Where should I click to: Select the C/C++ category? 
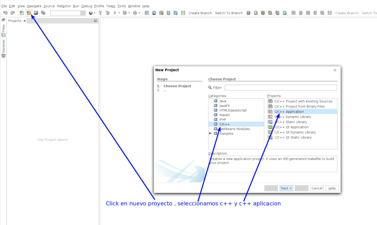tap(236, 124)
